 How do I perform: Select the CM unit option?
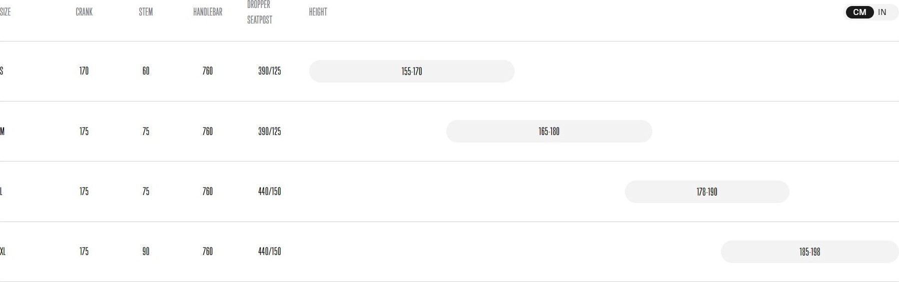(859, 12)
